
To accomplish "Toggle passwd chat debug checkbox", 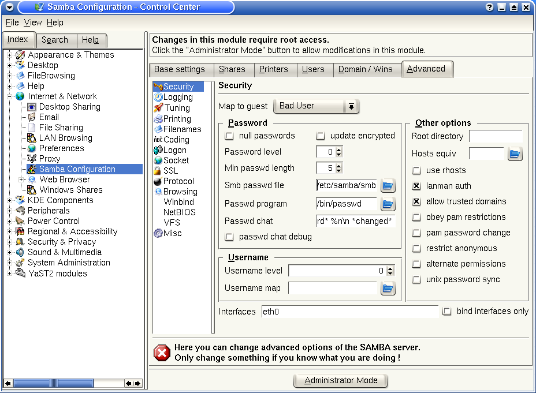I will (229, 237).
